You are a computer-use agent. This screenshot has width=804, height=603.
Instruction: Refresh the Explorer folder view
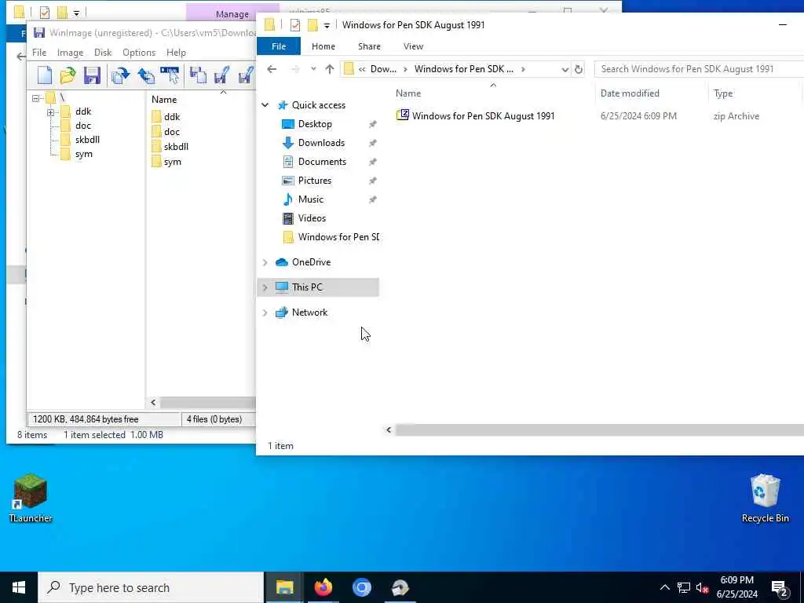tap(579, 69)
